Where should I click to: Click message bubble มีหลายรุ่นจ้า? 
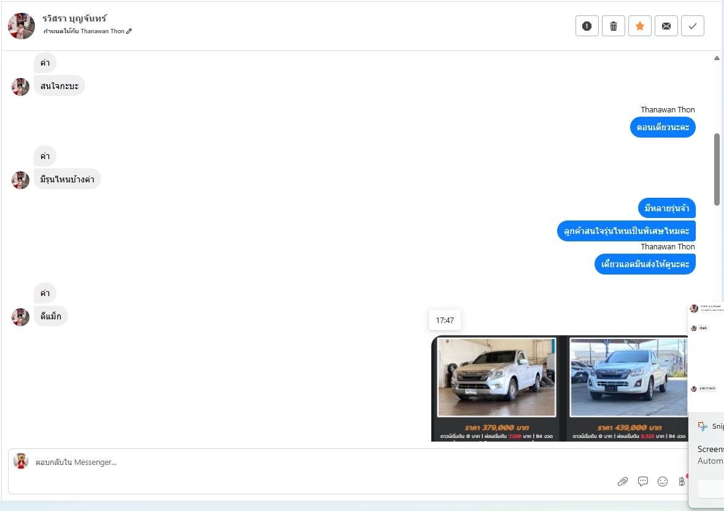(x=667, y=208)
